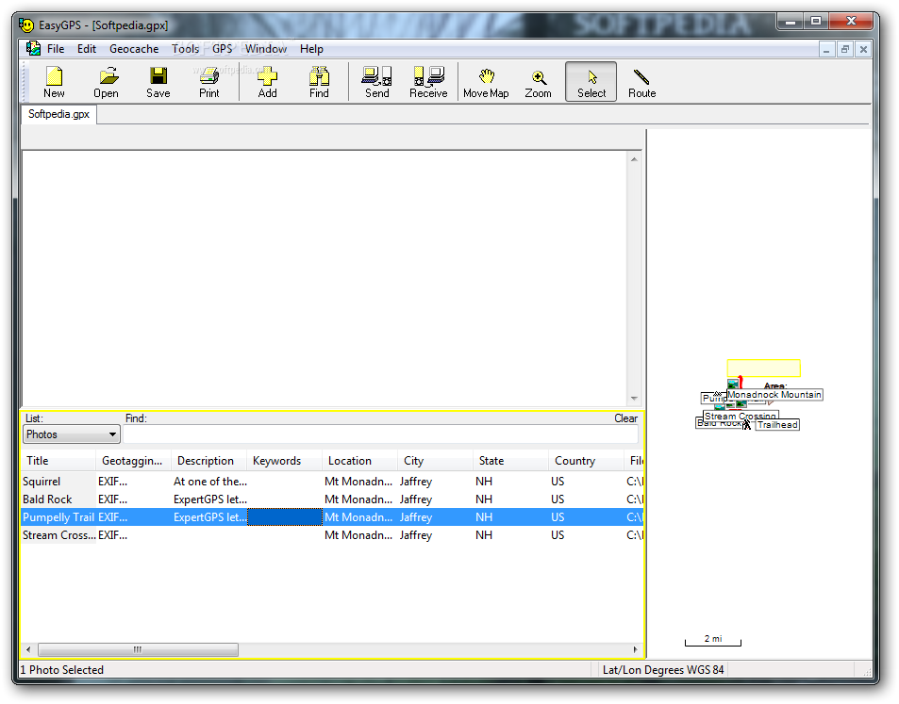
Task: Click the right arrow of horizontal scrollbar
Action: (x=635, y=649)
